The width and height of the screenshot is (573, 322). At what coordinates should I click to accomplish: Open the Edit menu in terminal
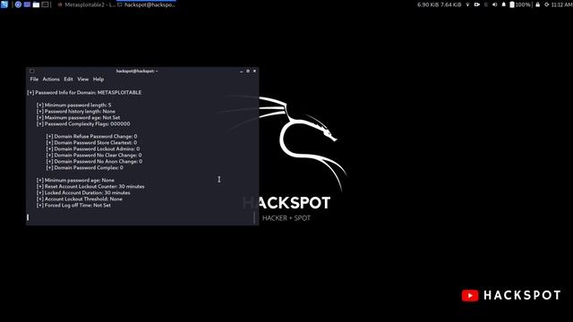[x=68, y=79]
